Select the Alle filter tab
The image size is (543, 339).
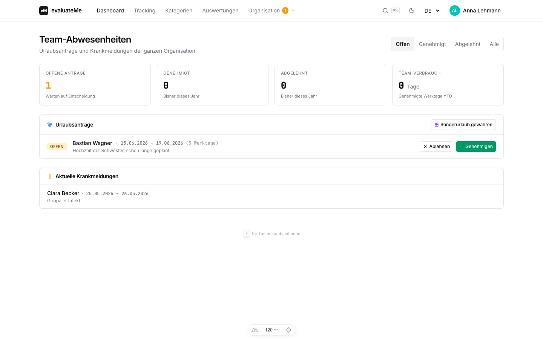(494, 44)
